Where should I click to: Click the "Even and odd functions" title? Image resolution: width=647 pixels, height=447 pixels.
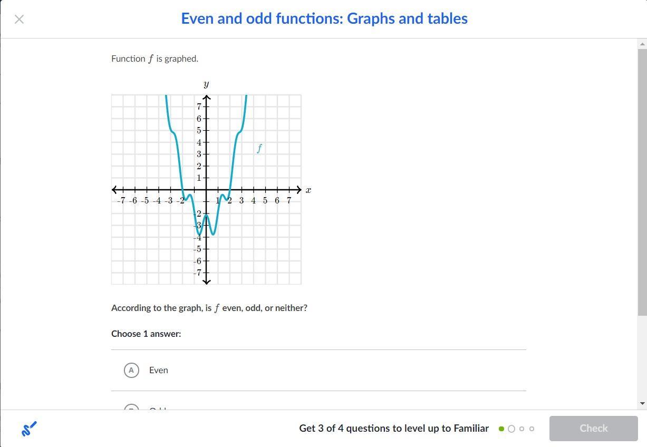pyautogui.click(x=324, y=18)
